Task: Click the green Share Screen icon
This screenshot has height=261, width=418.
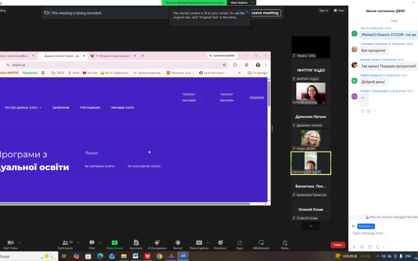Action: (x=114, y=242)
